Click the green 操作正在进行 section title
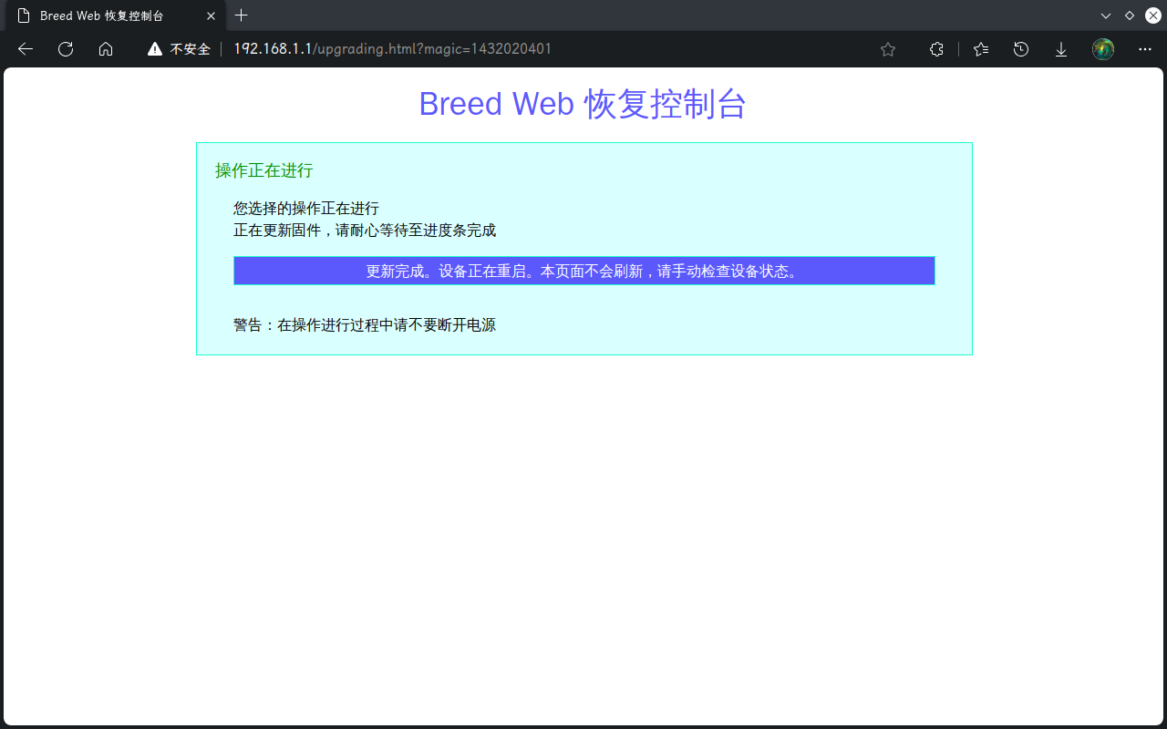The height and width of the screenshot is (729, 1167). coord(263,170)
